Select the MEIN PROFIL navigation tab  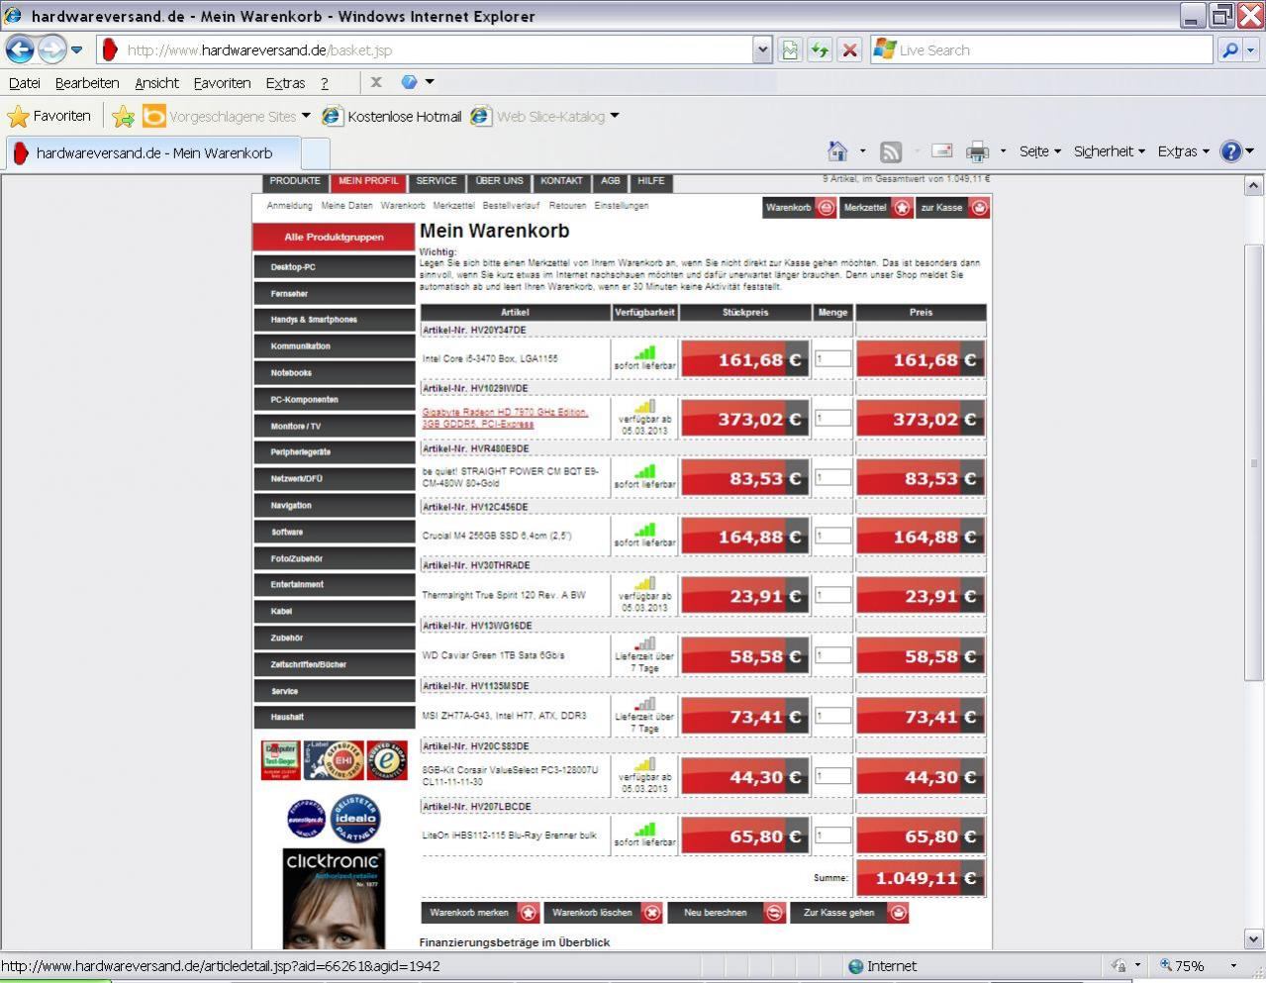[x=368, y=181]
